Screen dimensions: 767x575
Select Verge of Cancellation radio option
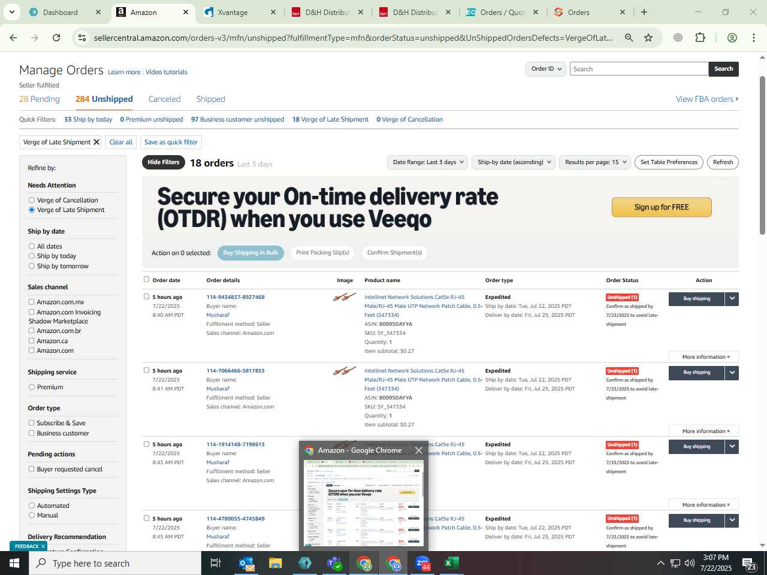32,200
